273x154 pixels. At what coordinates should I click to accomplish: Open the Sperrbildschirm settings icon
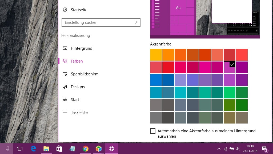tap(65, 74)
